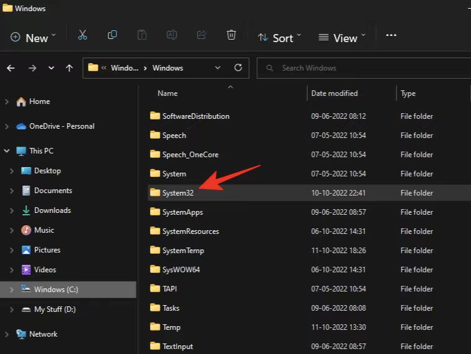The height and width of the screenshot is (354, 471).
Task: Expand the Network tree node
Action: (7, 334)
